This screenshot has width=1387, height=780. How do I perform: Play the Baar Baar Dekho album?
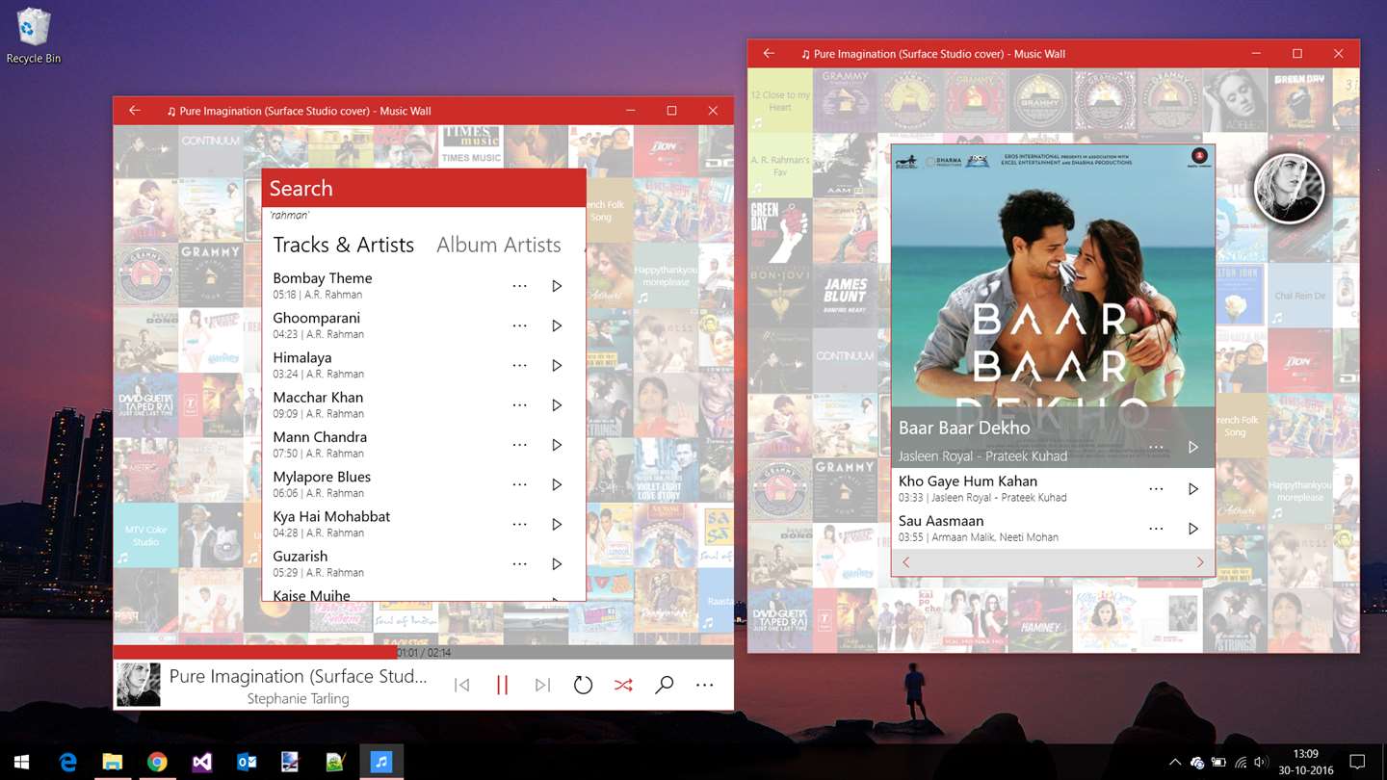(1192, 447)
